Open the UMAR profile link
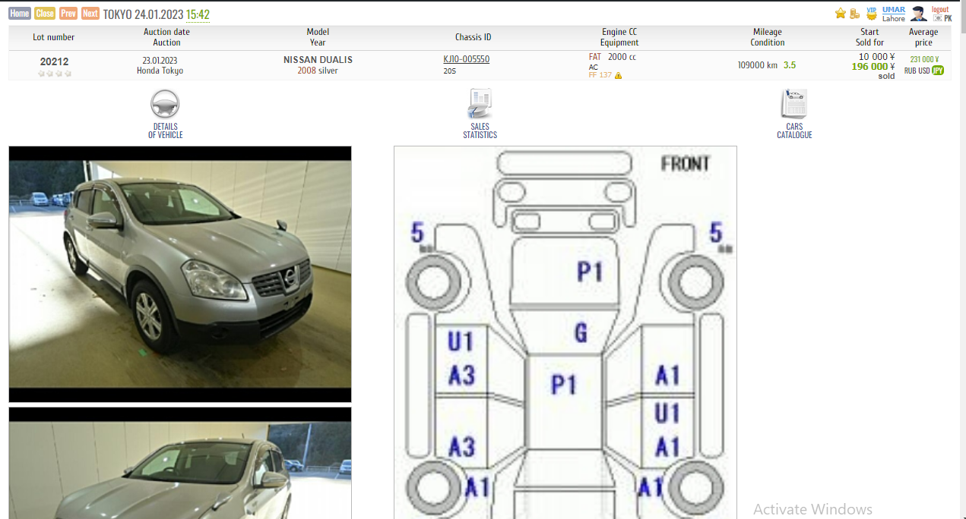The height and width of the screenshot is (519, 966). tap(894, 9)
